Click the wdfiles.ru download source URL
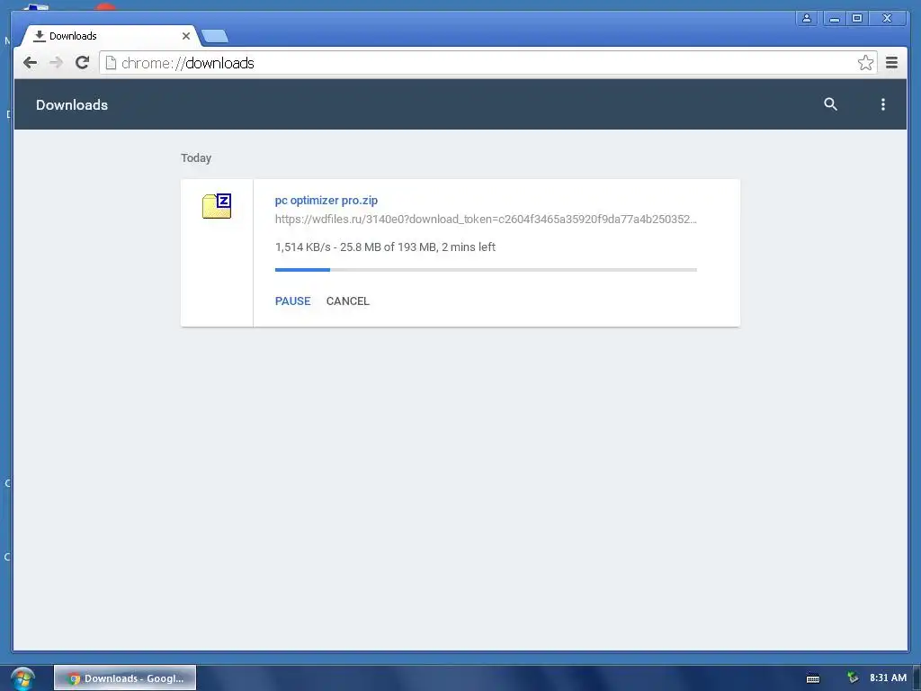This screenshot has height=691, width=921. 486,220
